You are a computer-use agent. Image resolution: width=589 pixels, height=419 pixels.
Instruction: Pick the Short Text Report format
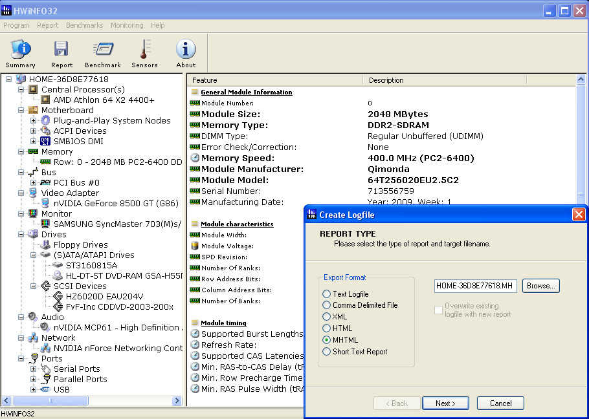tap(327, 352)
